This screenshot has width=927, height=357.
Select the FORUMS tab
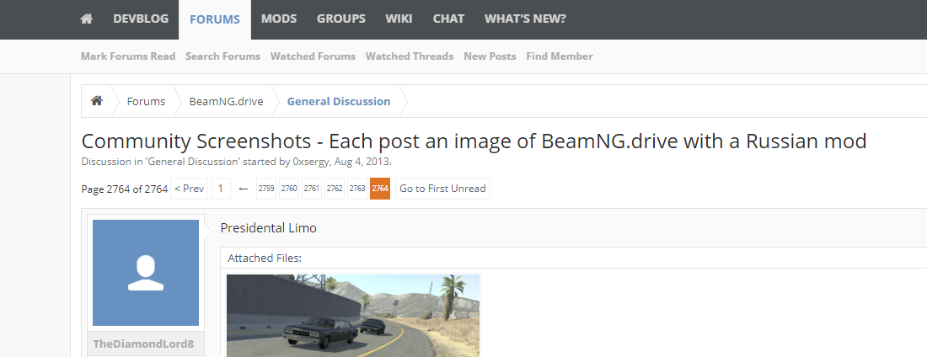tap(215, 19)
